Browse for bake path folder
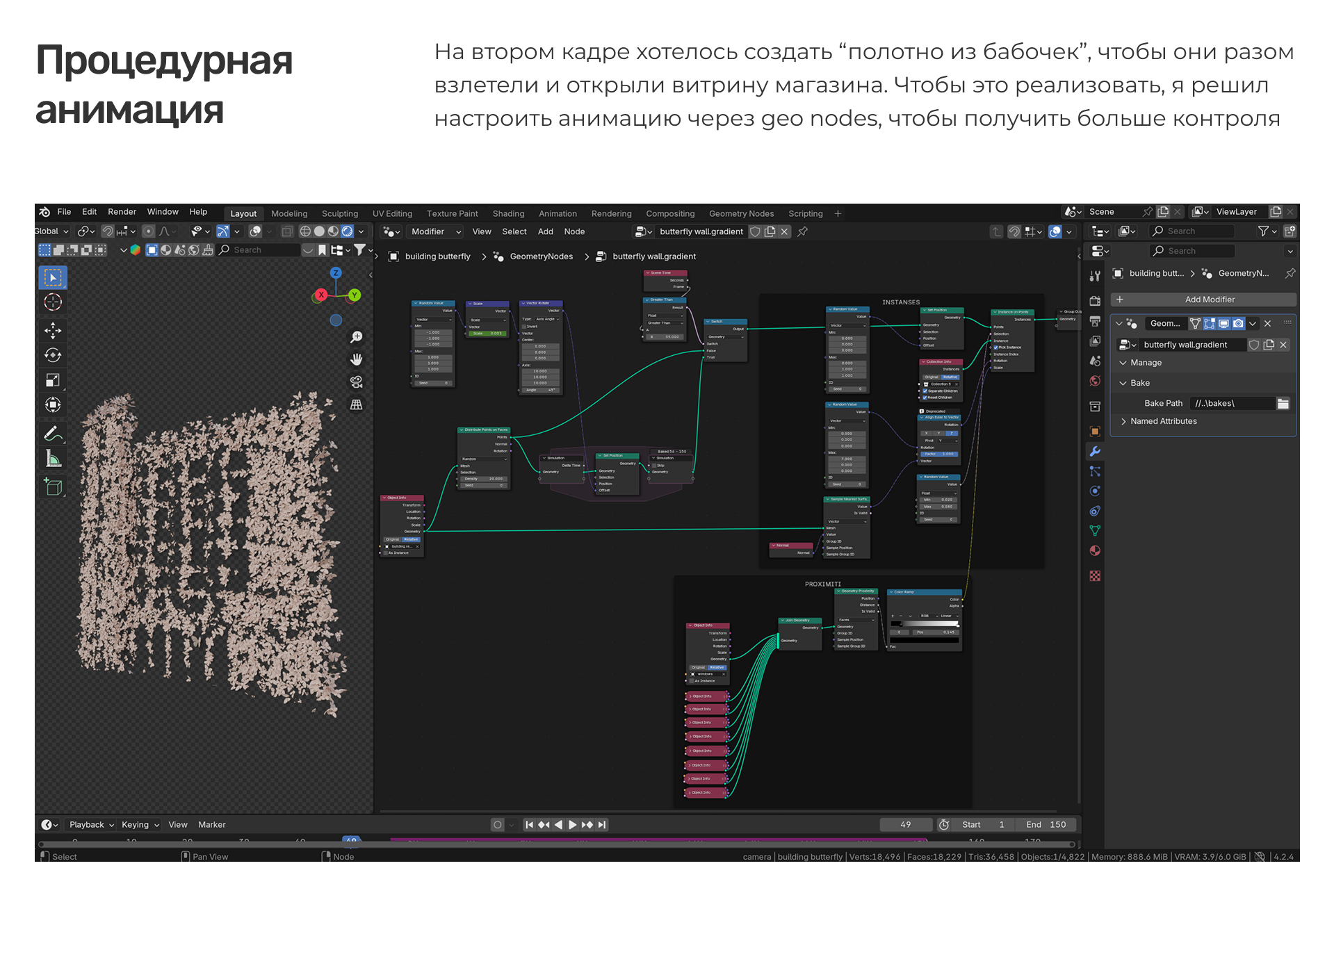Screen dimensions: 1334x966 click(x=1283, y=403)
